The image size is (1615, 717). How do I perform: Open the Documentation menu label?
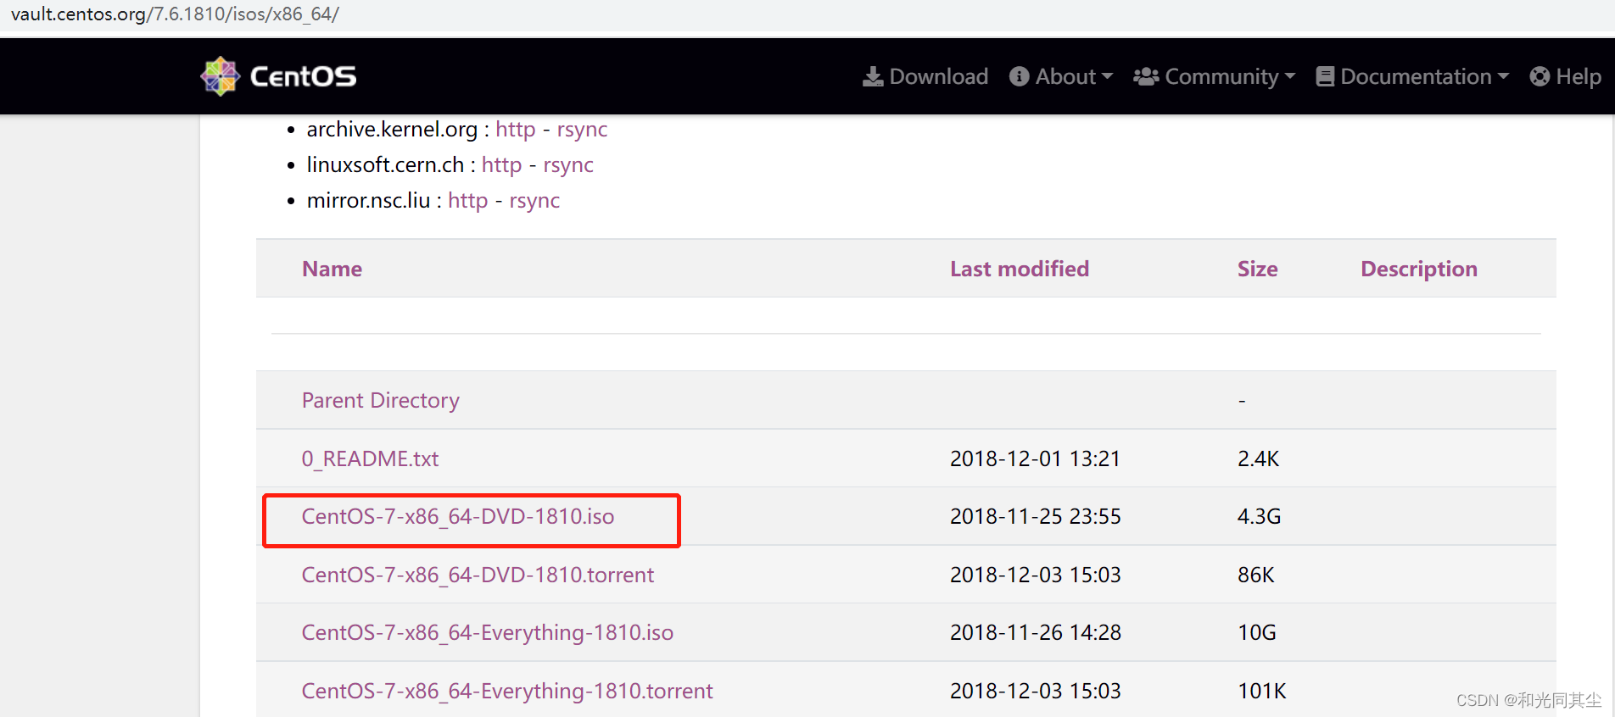tap(1416, 77)
